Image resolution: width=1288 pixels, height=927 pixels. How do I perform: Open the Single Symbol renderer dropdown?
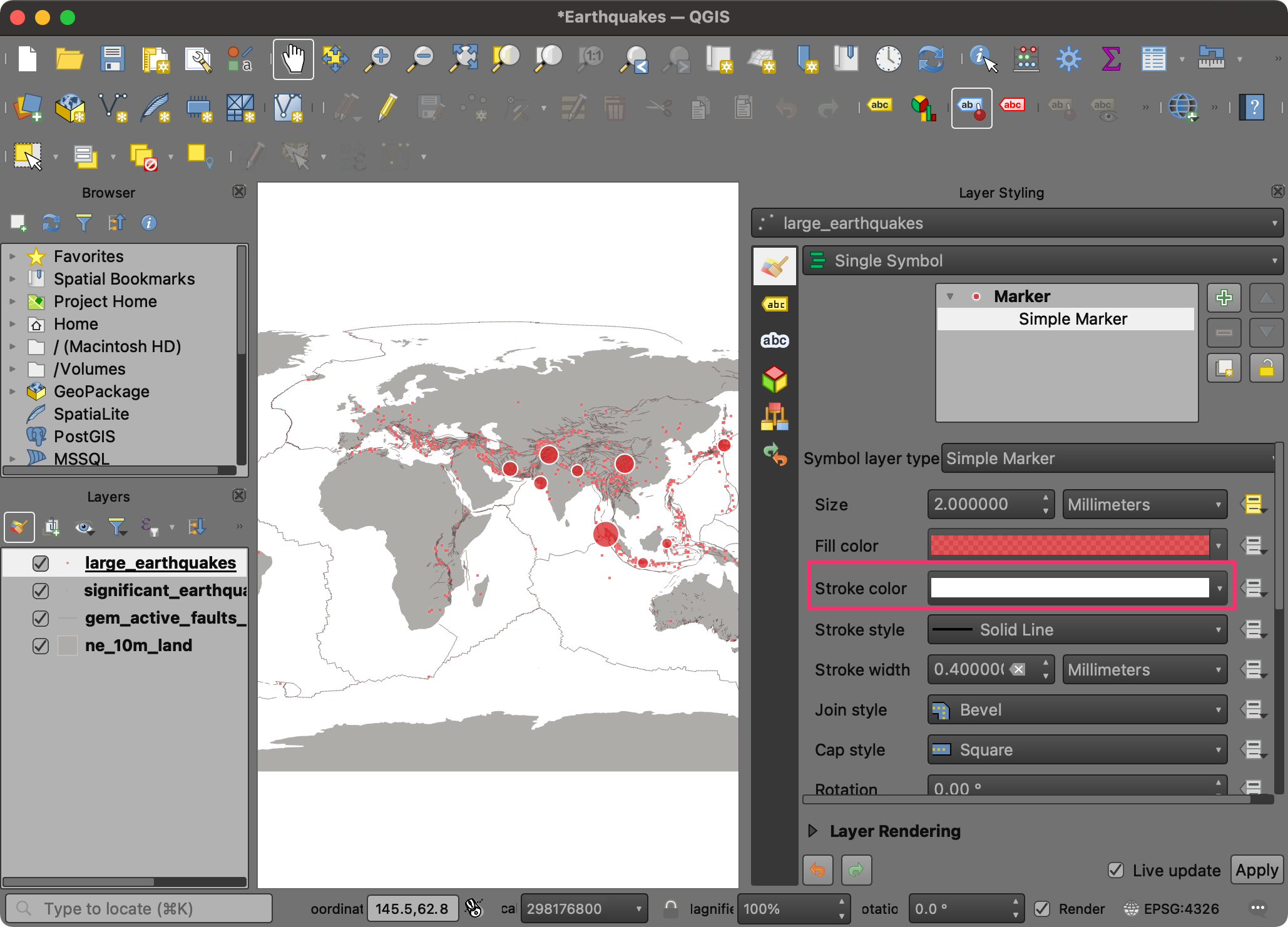tap(1042, 261)
